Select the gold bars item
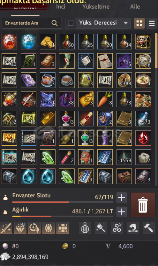Viewport: 158px width, 266px height. 48,42
